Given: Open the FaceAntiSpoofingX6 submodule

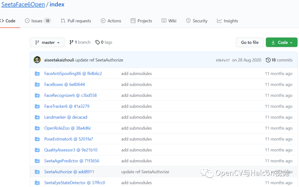Looking at the screenshot, I should [x=73, y=74].
